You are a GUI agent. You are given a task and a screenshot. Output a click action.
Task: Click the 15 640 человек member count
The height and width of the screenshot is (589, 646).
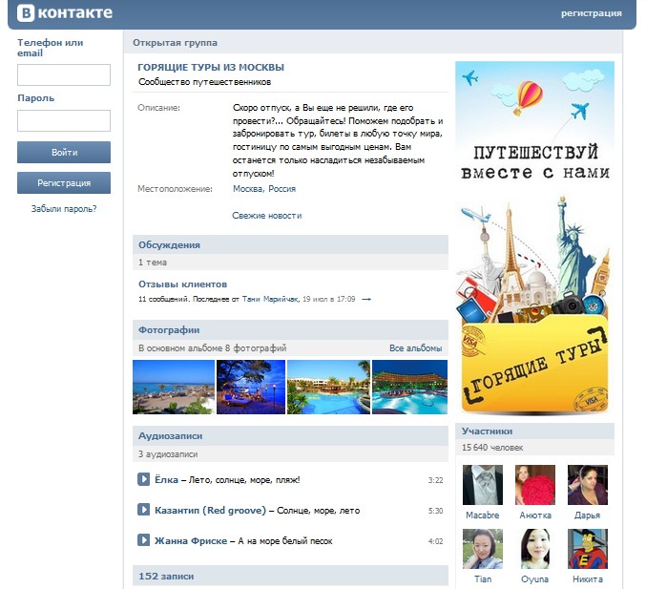(x=492, y=448)
